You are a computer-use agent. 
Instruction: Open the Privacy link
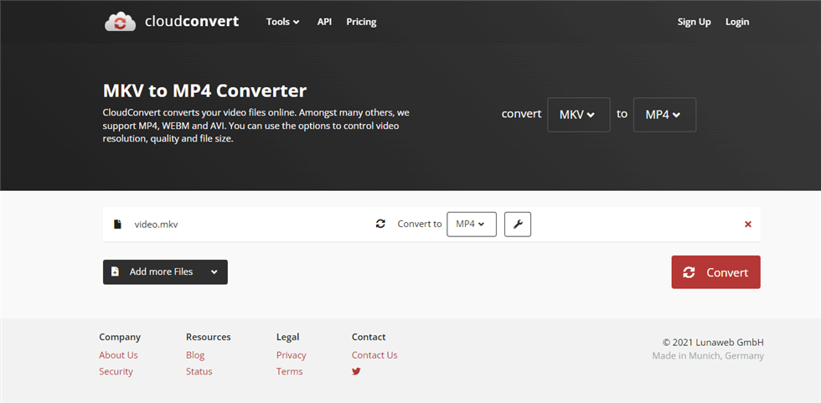[x=292, y=355]
